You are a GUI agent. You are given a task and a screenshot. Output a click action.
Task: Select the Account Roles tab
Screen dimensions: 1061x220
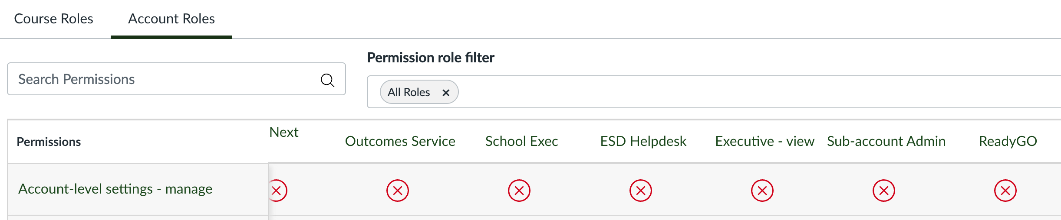click(x=171, y=19)
